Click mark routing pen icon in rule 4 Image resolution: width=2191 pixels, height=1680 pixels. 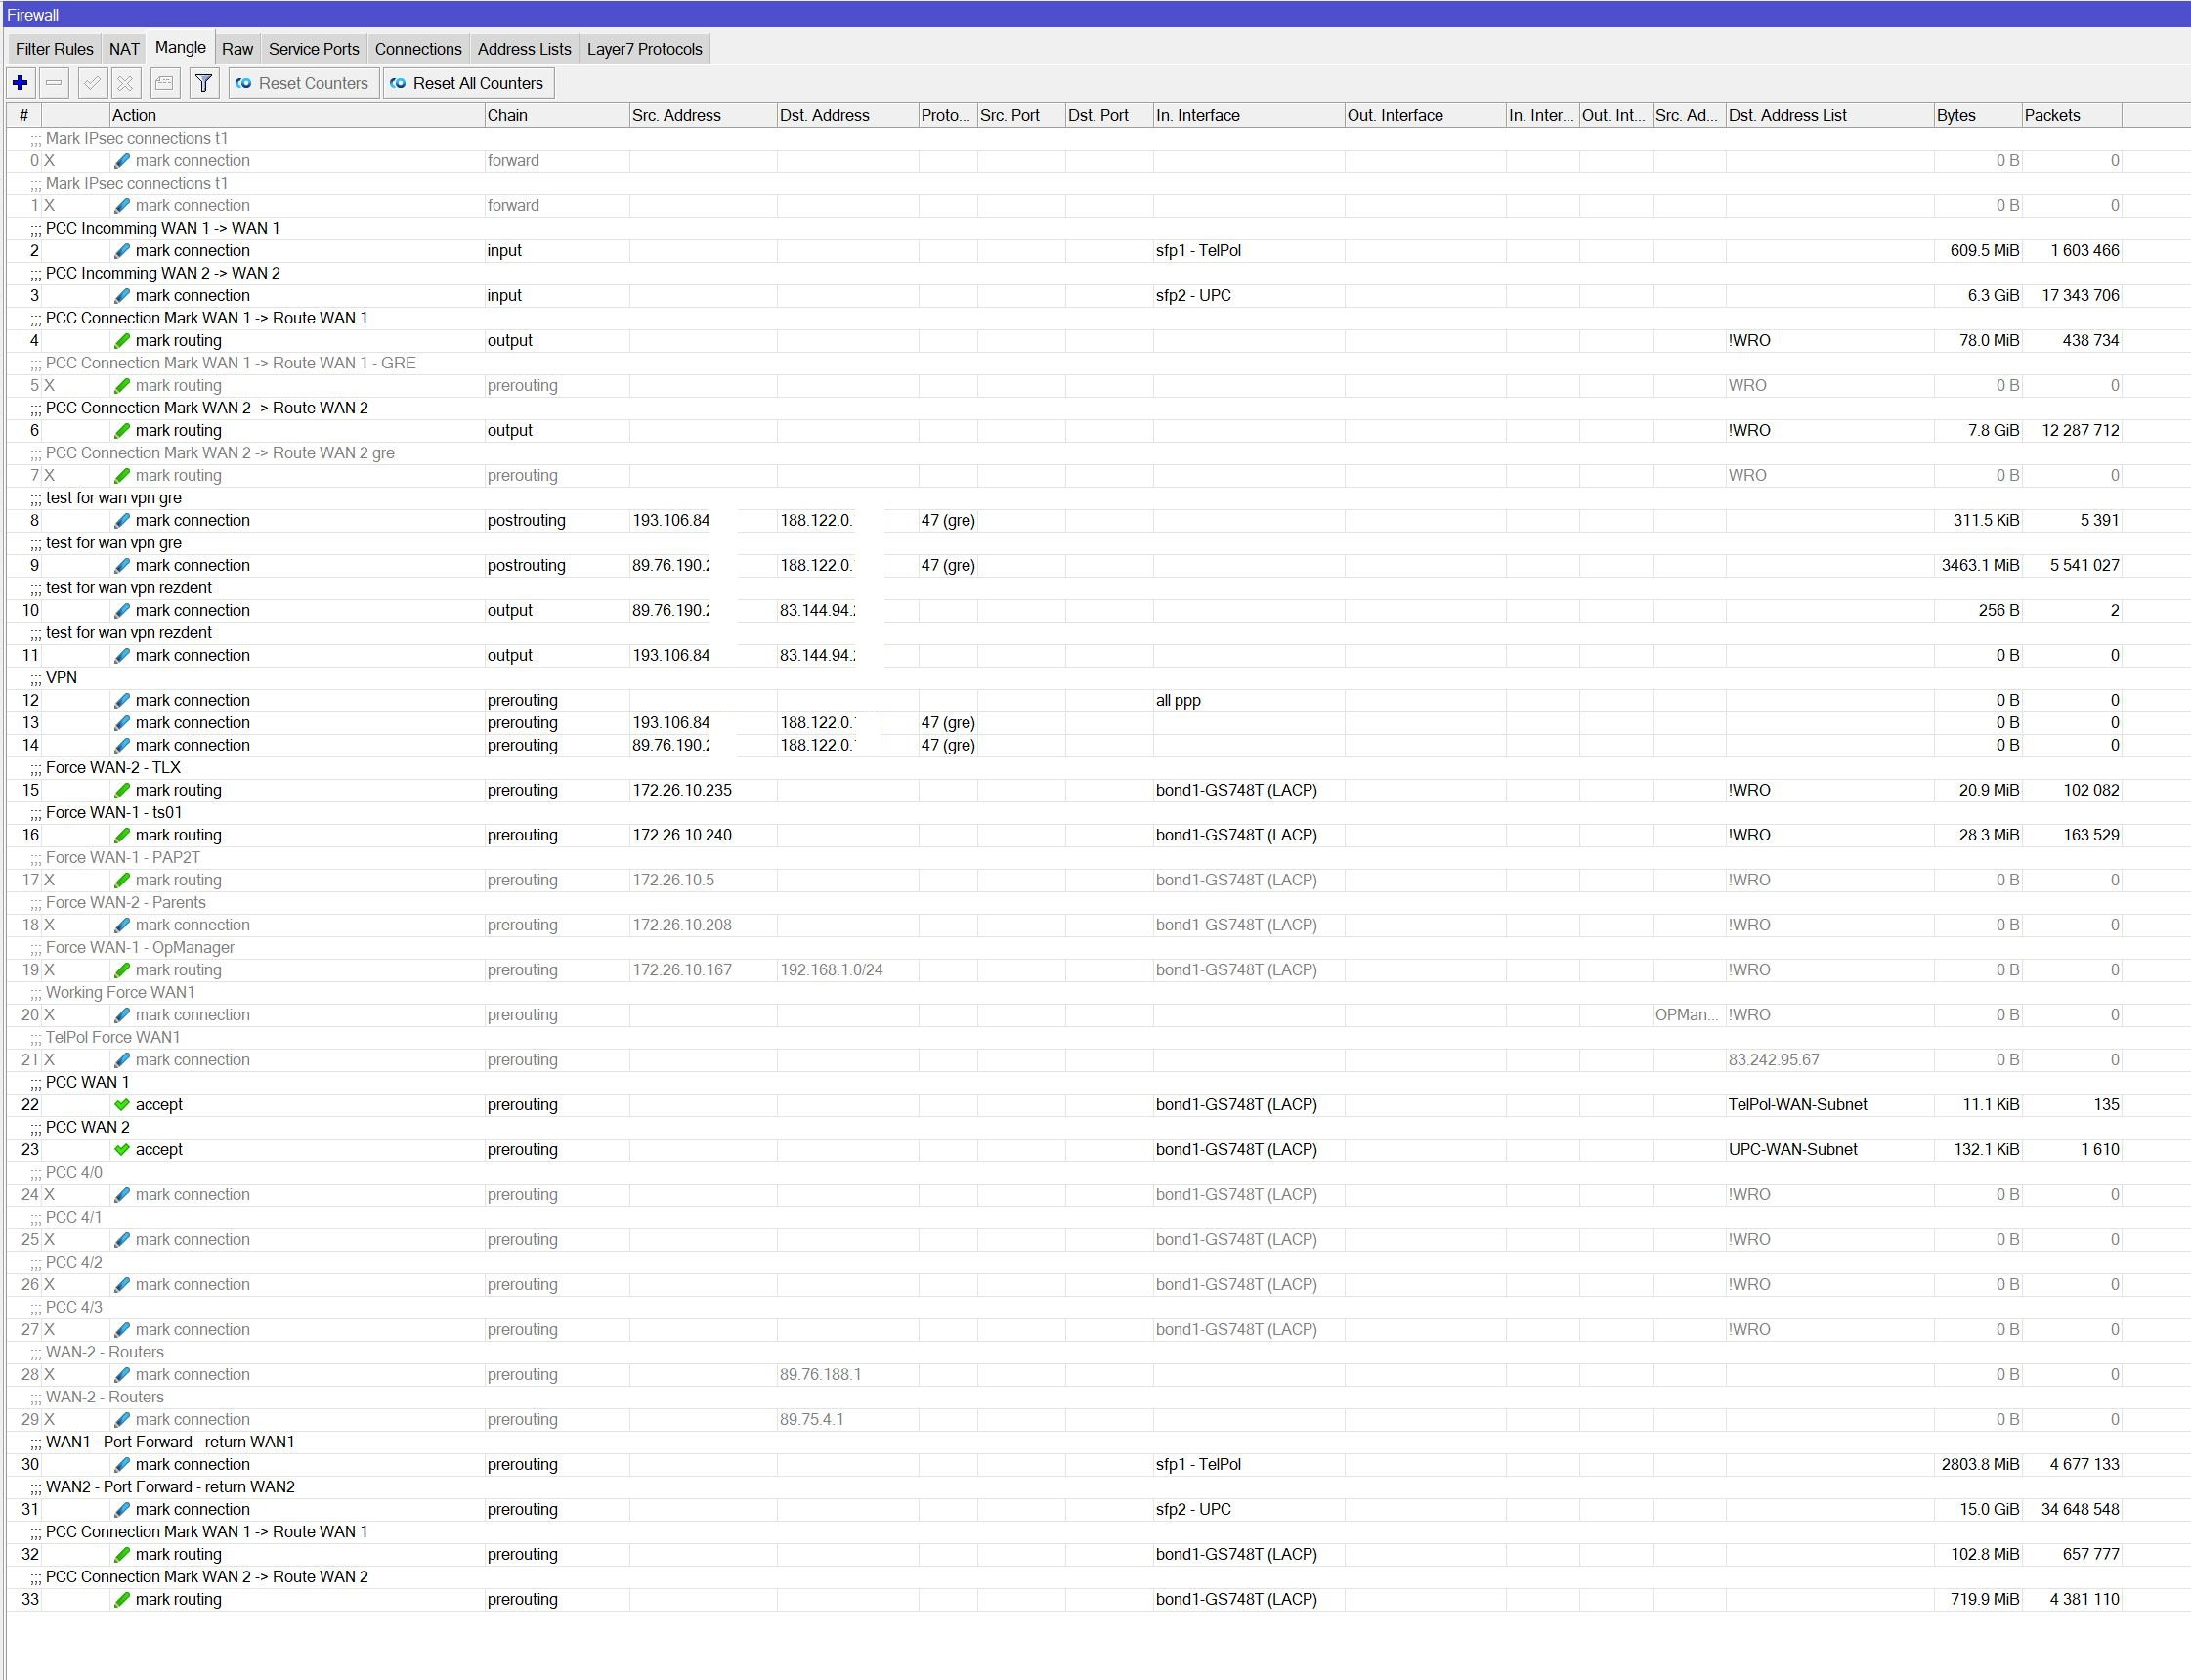[122, 341]
